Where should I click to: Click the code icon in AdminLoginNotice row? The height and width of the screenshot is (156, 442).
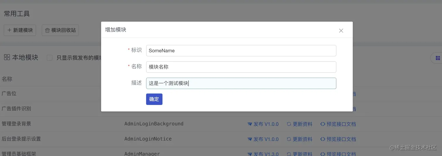[x=323, y=139]
